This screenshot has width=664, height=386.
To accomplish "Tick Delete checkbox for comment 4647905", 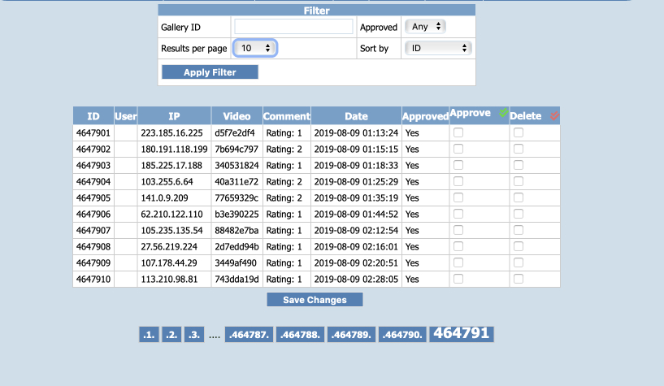I will 519,197.
